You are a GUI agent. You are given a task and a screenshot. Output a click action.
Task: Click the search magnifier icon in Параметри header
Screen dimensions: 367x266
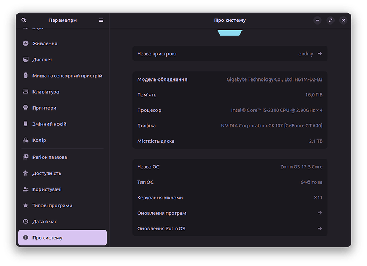[x=24, y=20]
